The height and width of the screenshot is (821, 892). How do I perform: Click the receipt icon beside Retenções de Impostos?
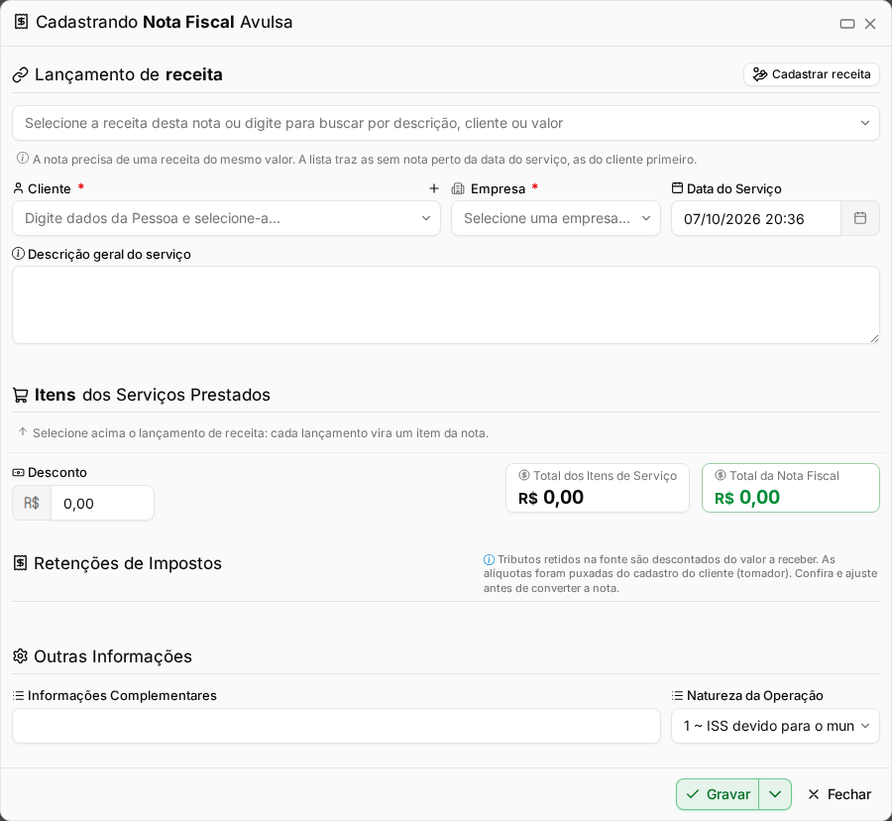point(21,563)
